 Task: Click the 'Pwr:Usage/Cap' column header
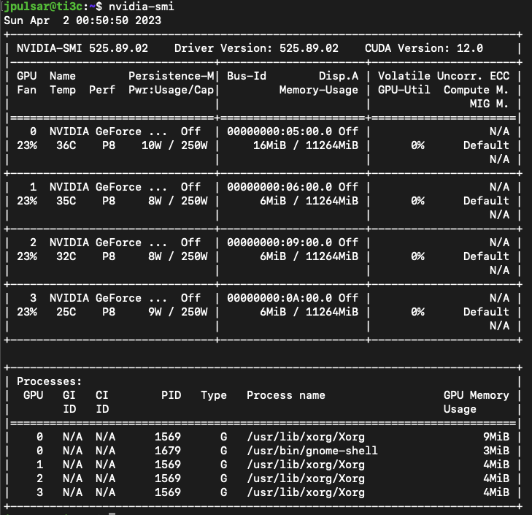[x=171, y=90]
